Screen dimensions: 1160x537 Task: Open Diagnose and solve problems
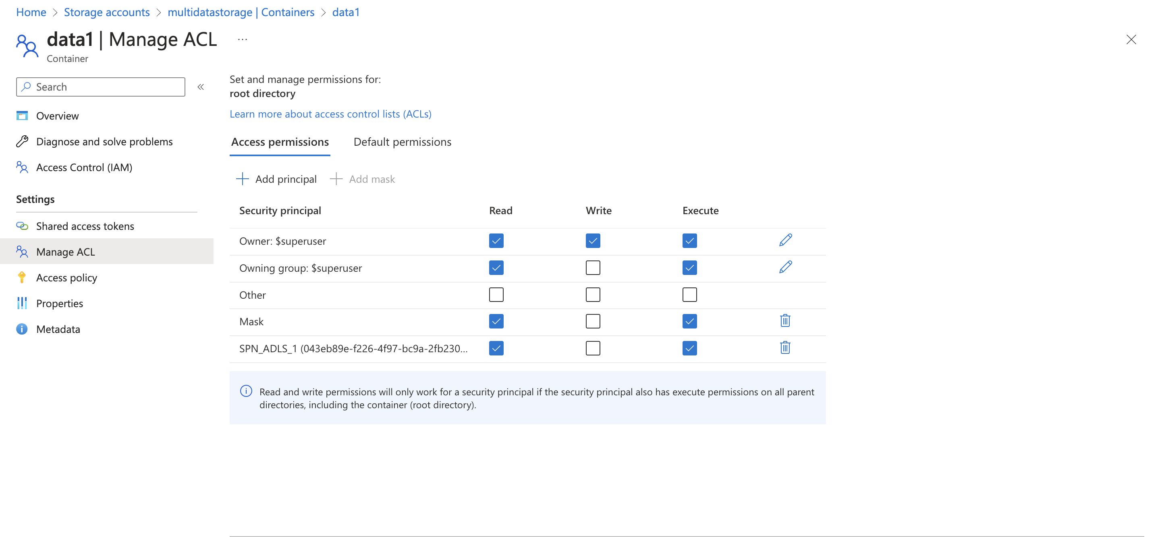104,142
